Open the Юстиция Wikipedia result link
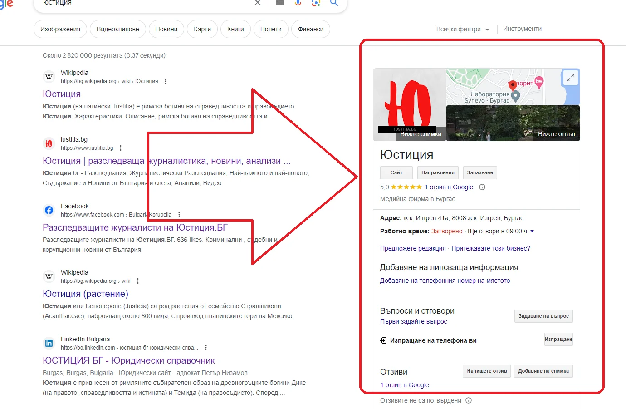626x409 pixels. coord(62,94)
